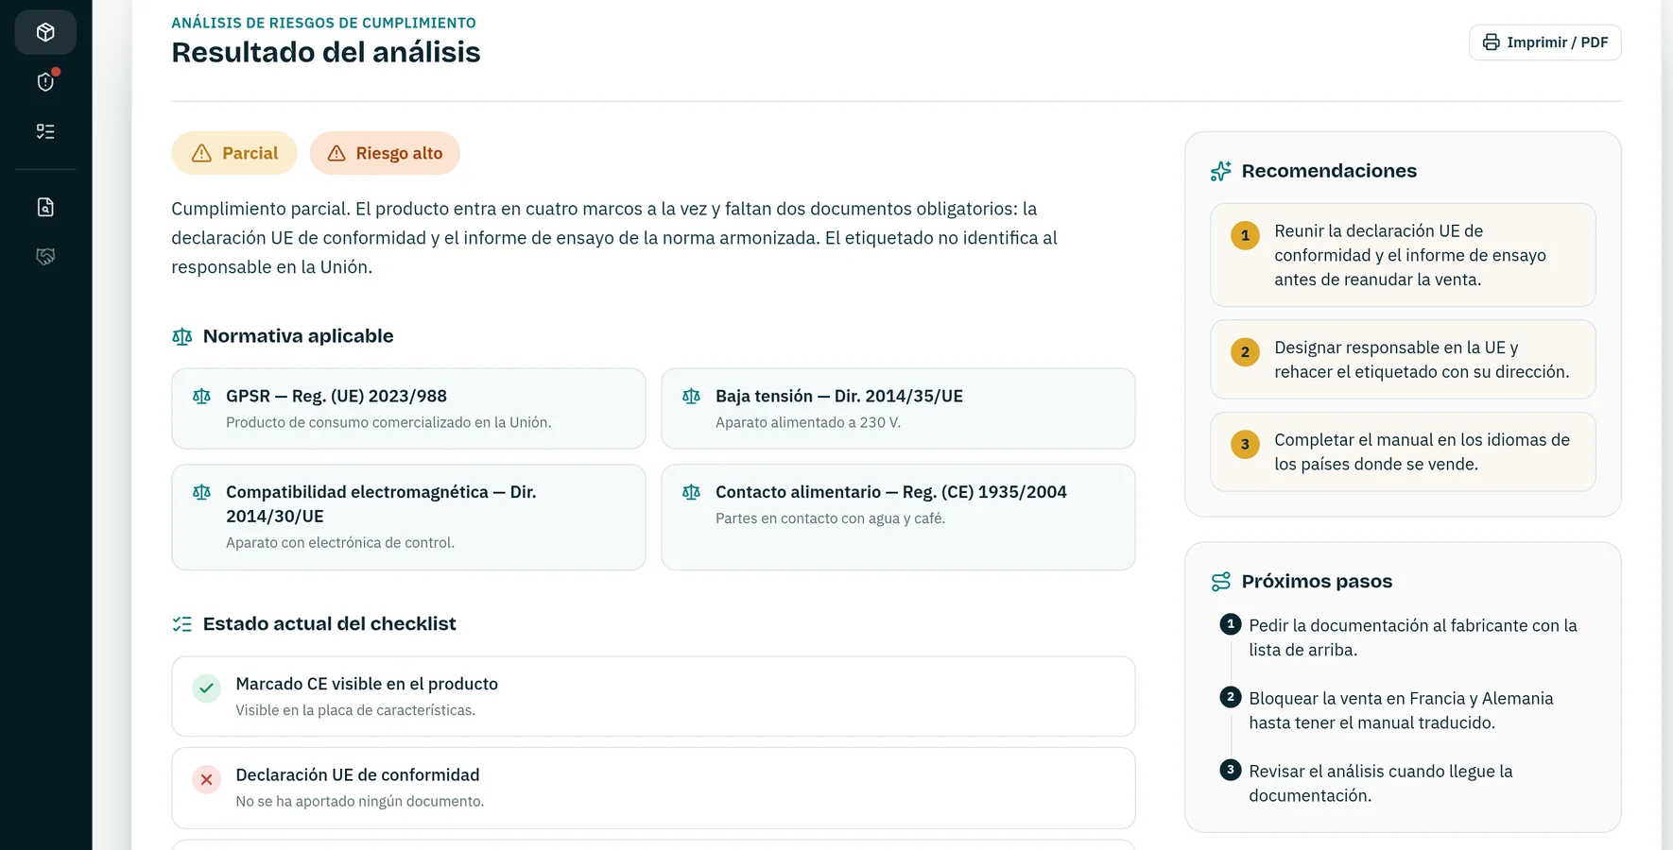
Task: Click the route icon beside Próximos pasos
Action: point(1220,582)
